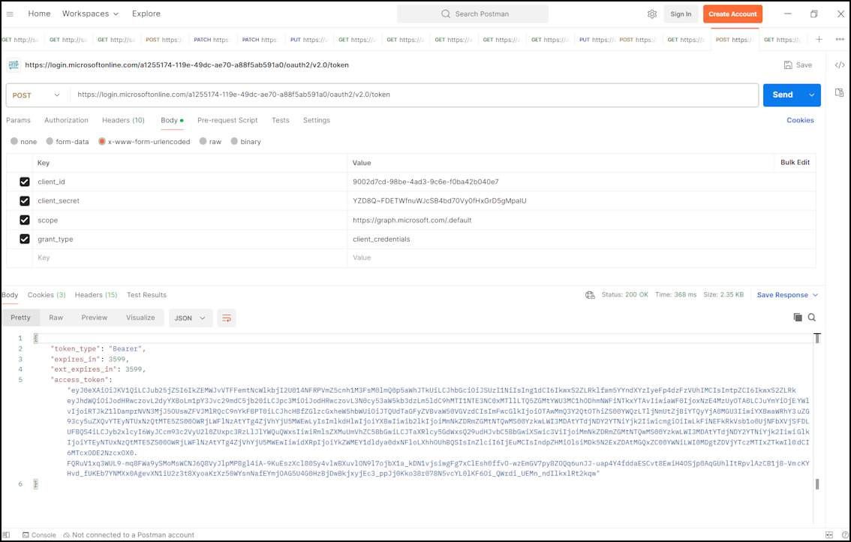
Task: Click the client_secret value cell
Action: 582,201
